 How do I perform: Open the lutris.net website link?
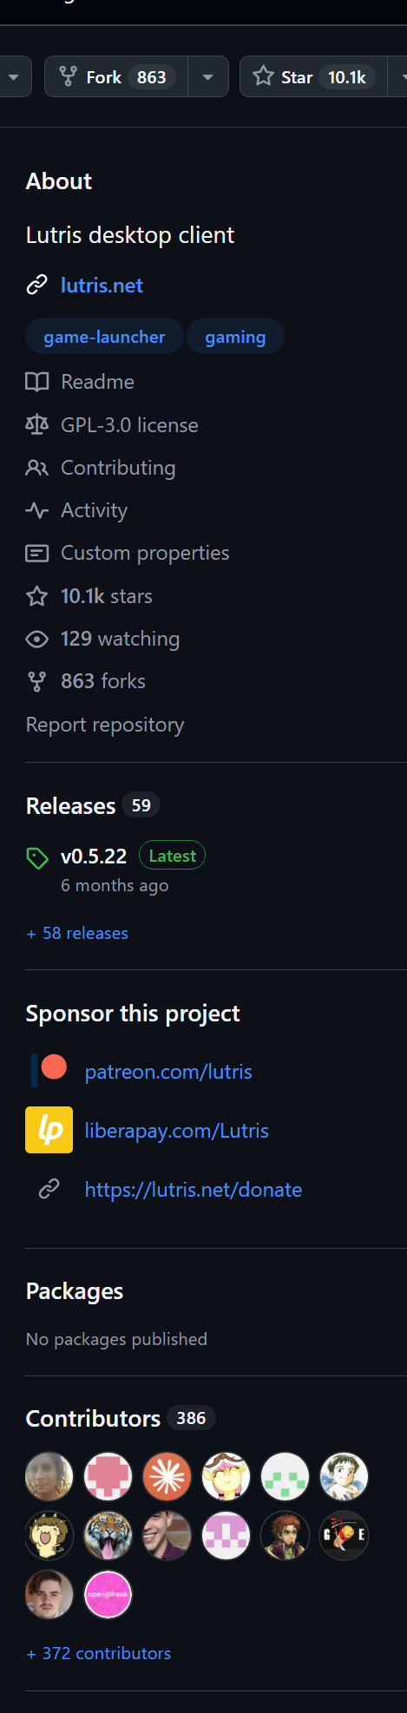tap(102, 285)
